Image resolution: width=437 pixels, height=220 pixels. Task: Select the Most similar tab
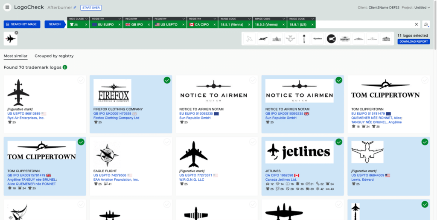15,56
